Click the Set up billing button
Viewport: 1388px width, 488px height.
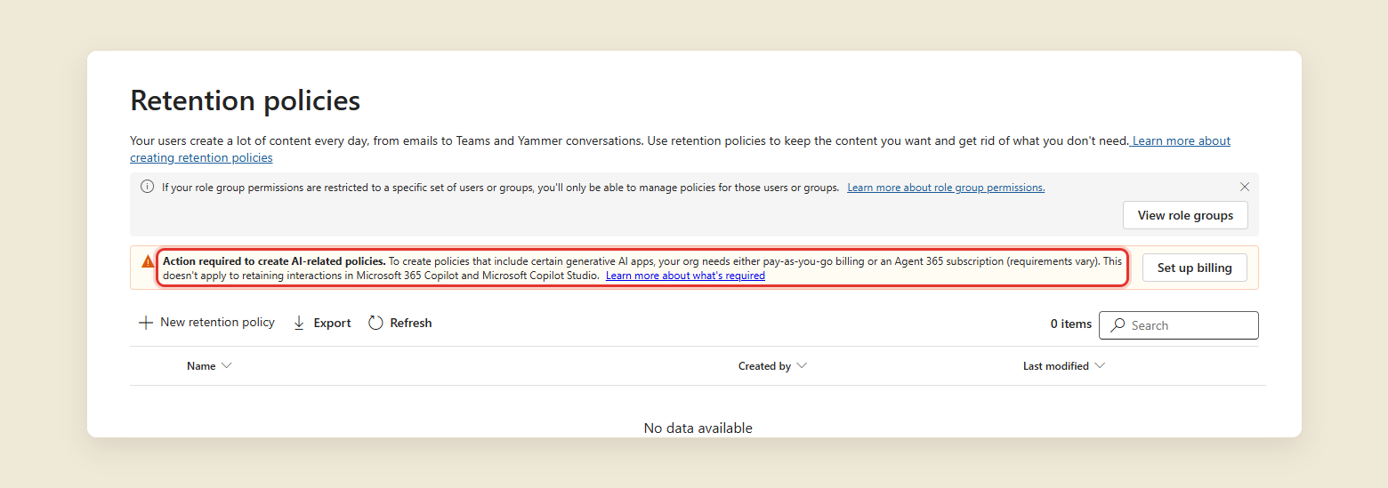tap(1194, 268)
